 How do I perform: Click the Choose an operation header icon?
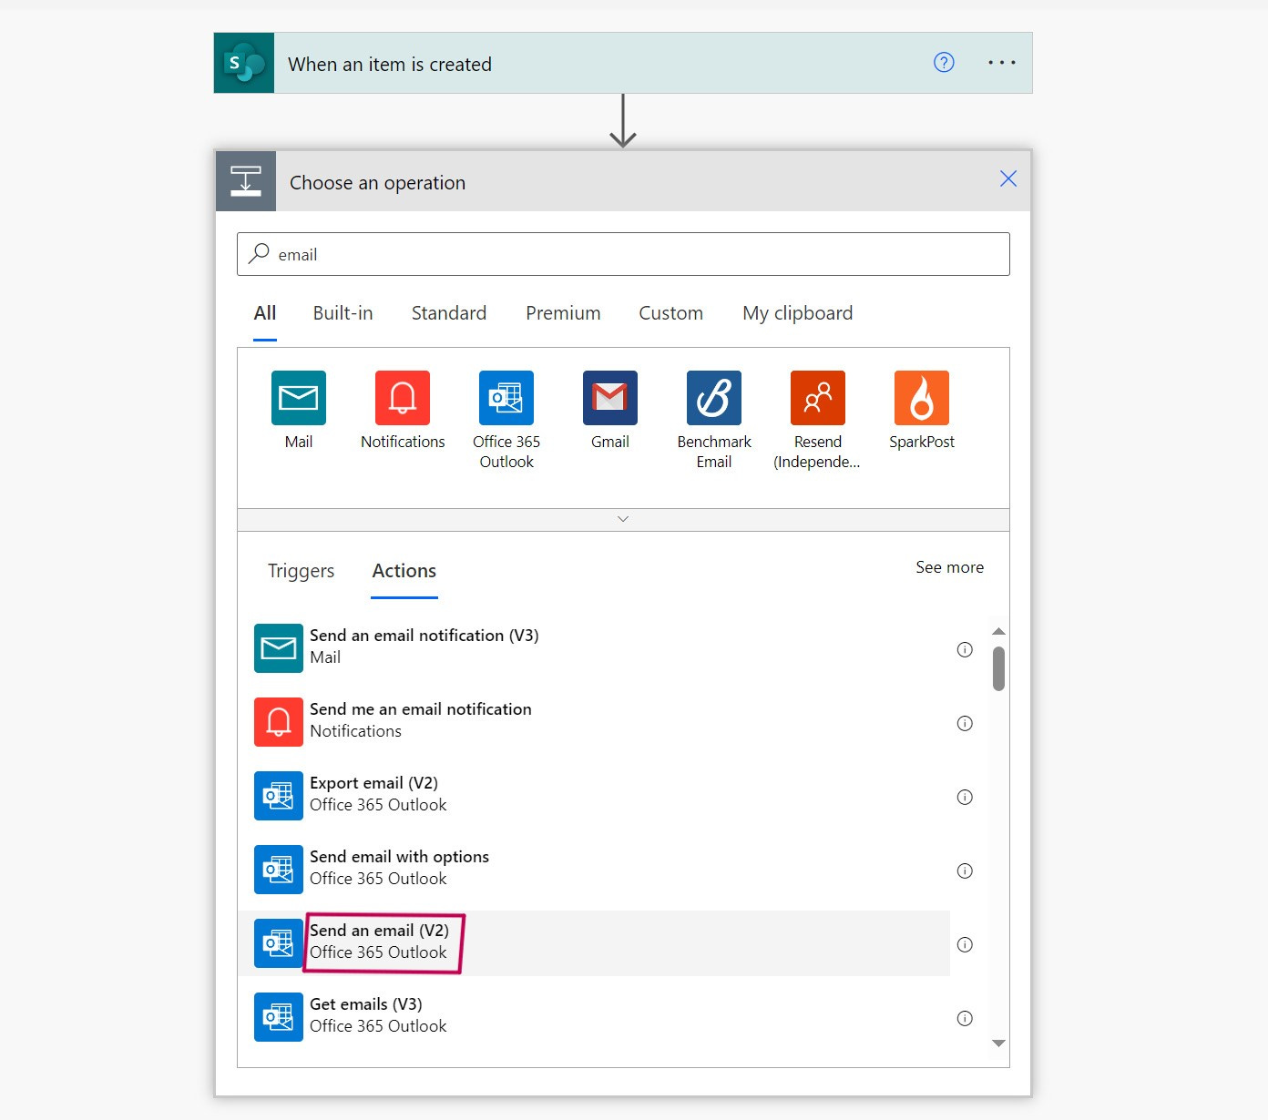point(246,181)
